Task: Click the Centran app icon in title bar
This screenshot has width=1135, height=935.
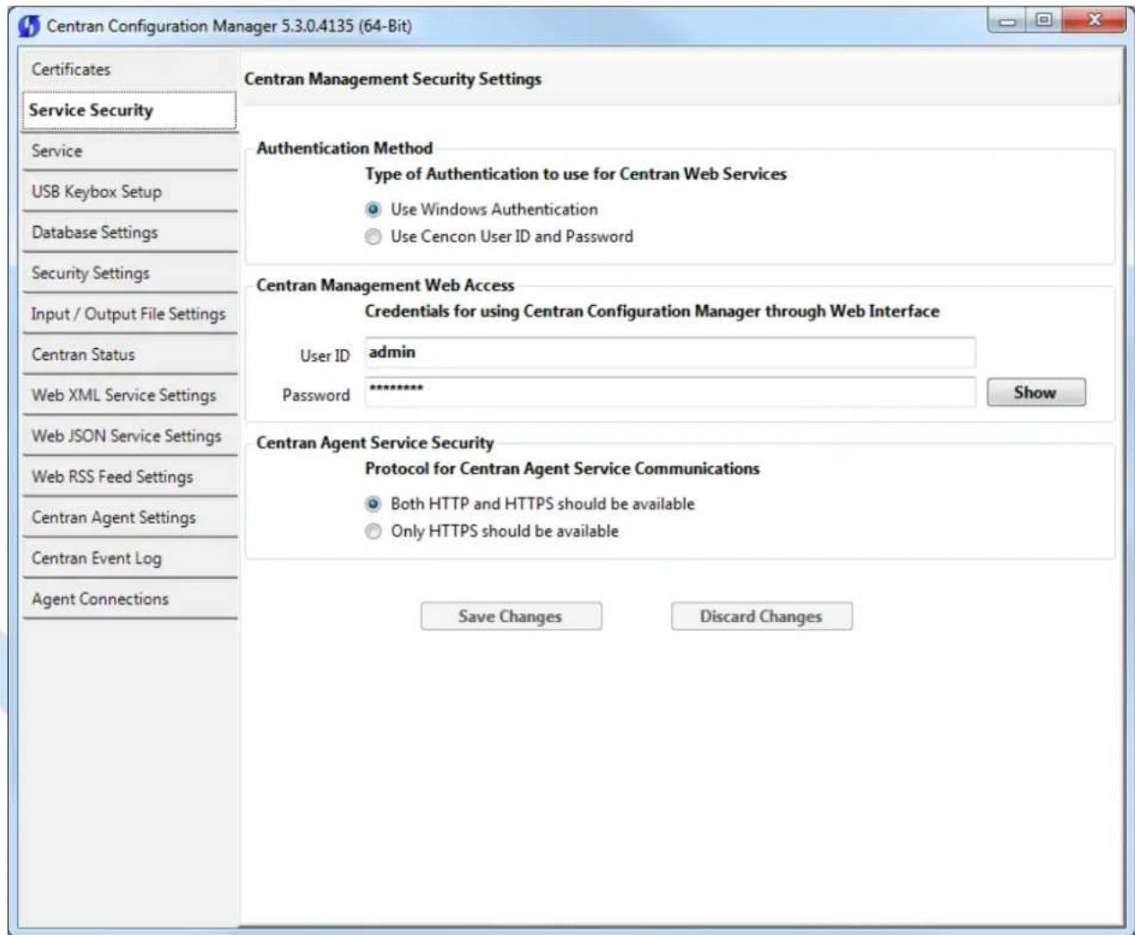Action: (30, 26)
